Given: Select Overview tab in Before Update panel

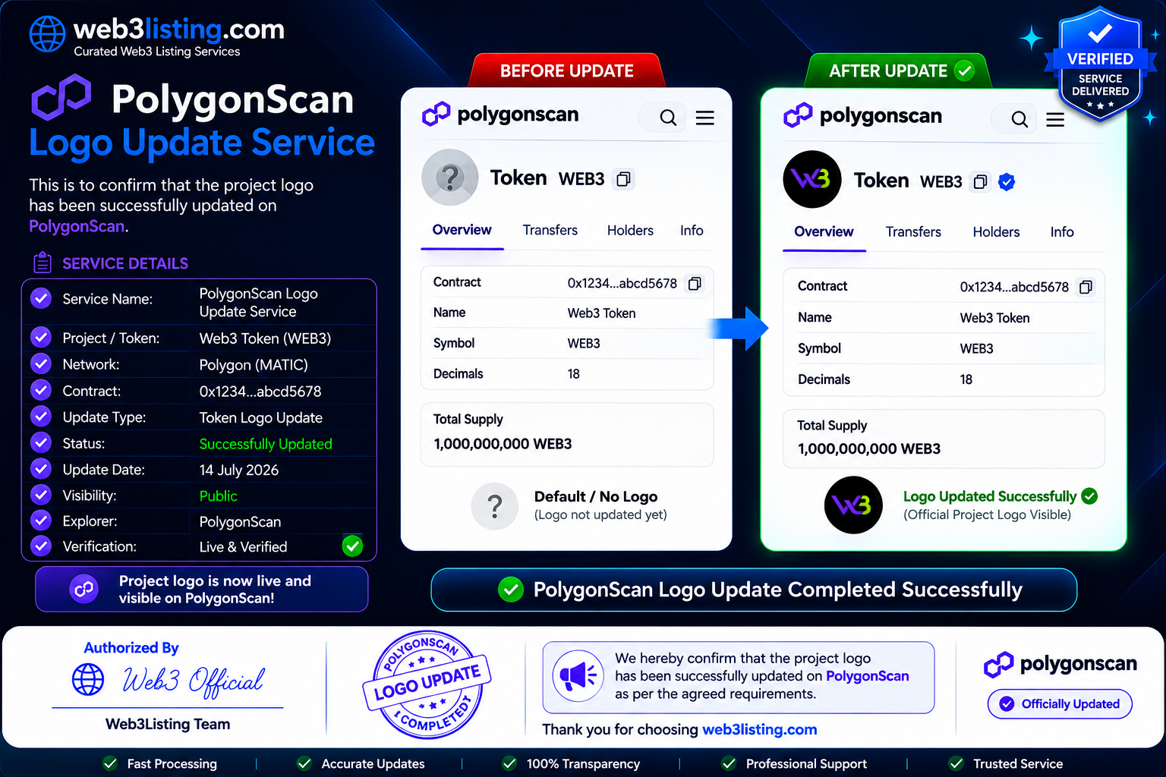Looking at the screenshot, I should coord(462,230).
